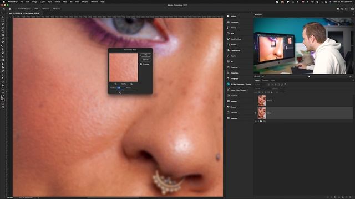Click the 100% button in options bar
The height and width of the screenshot is (199, 355).
pos(36,9)
